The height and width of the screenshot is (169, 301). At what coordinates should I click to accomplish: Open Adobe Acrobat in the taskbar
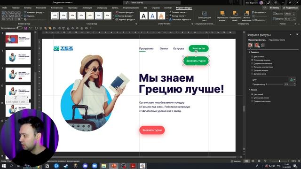coord(133,166)
